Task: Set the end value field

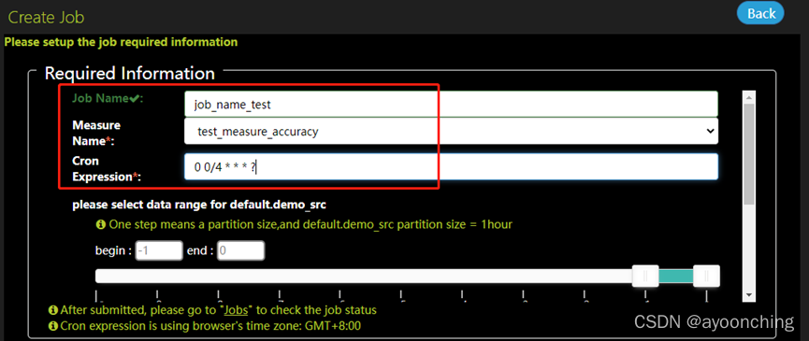Action: click(241, 251)
